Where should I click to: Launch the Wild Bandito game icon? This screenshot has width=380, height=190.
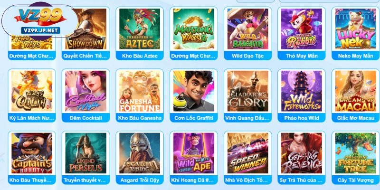tap(247, 29)
